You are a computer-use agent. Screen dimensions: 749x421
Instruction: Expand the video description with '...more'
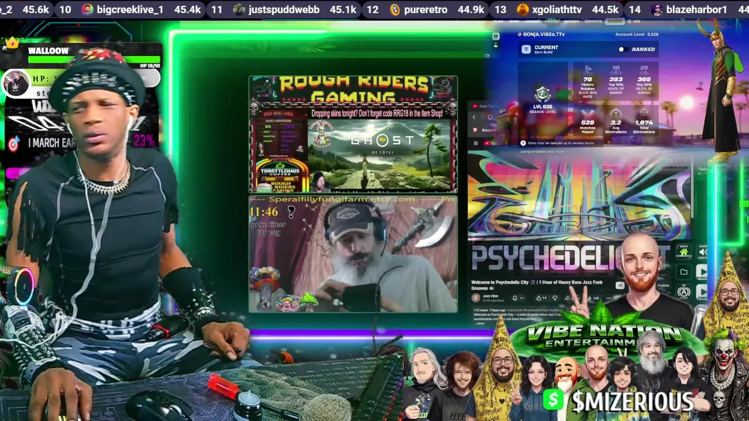click(479, 323)
